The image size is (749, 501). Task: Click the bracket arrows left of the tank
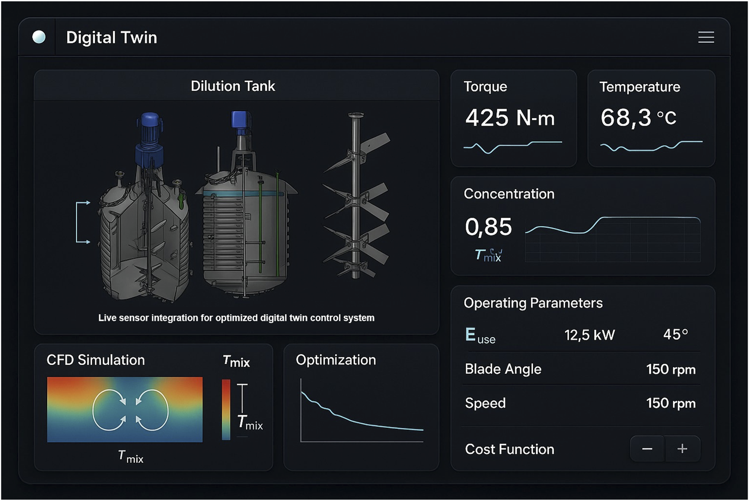pyautogui.click(x=83, y=222)
